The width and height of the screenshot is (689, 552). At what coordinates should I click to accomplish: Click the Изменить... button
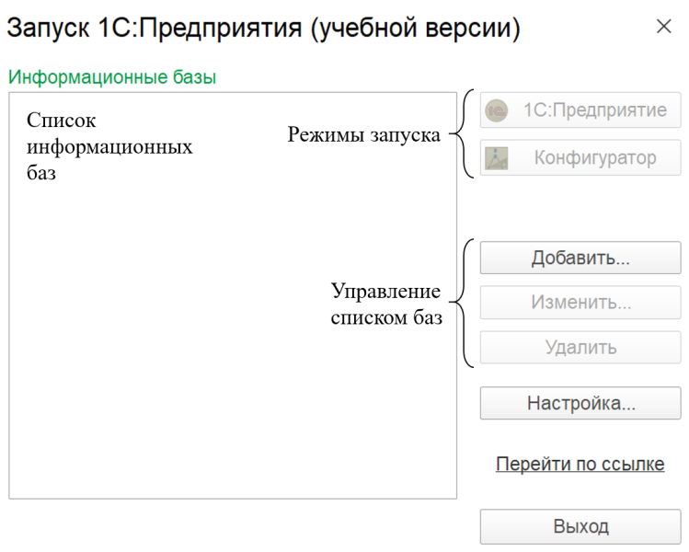(x=580, y=303)
